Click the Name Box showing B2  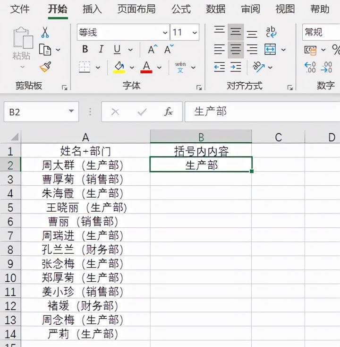click(x=41, y=112)
